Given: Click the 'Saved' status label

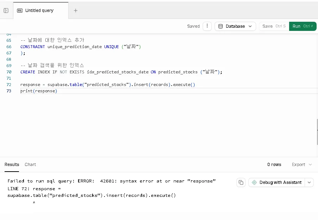Looking at the screenshot, I should tap(193, 26).
